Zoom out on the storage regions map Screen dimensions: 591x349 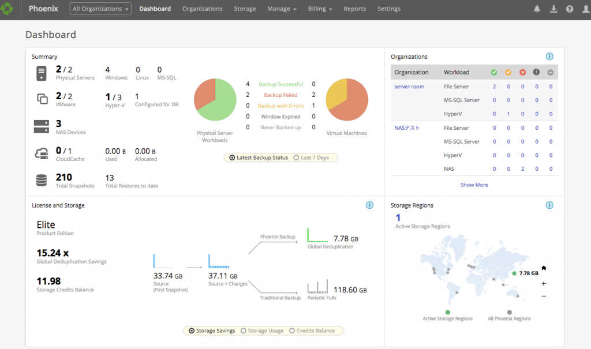(x=544, y=297)
